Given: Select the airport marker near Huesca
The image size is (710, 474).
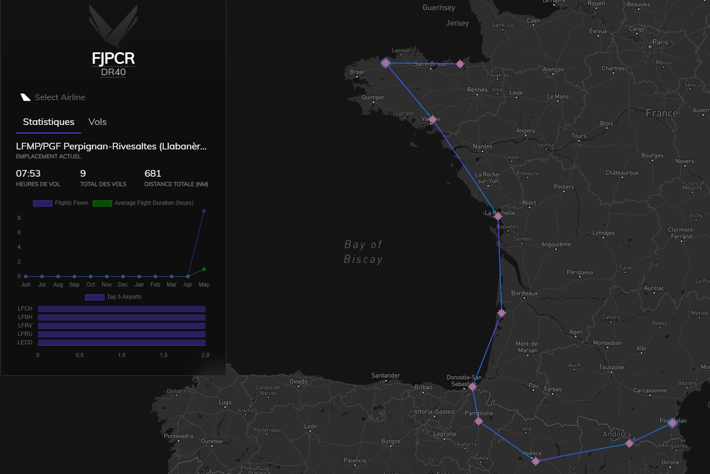Looking at the screenshot, I should [535, 461].
